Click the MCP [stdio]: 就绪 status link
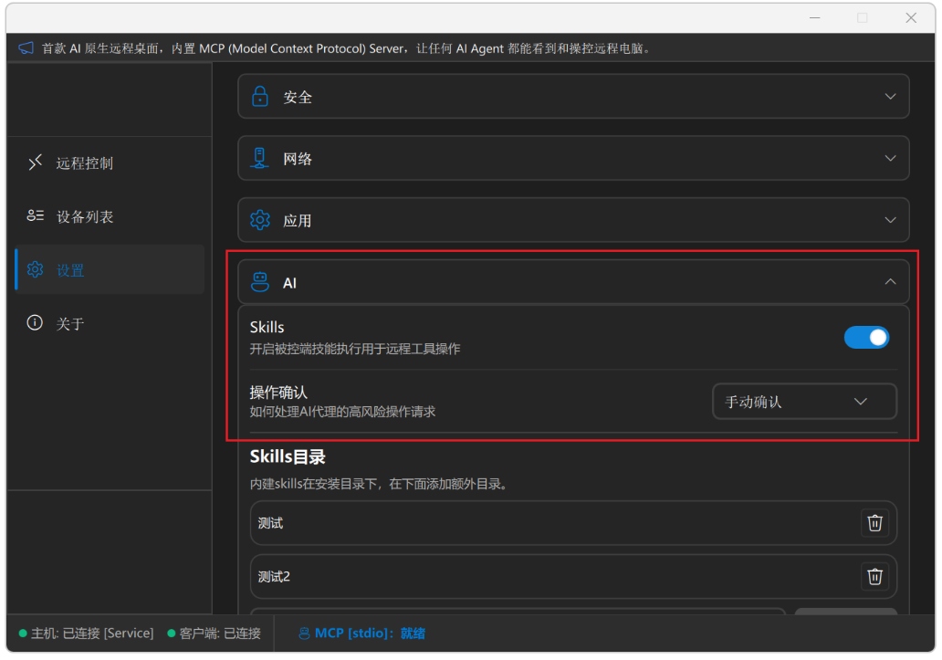 [x=370, y=634]
